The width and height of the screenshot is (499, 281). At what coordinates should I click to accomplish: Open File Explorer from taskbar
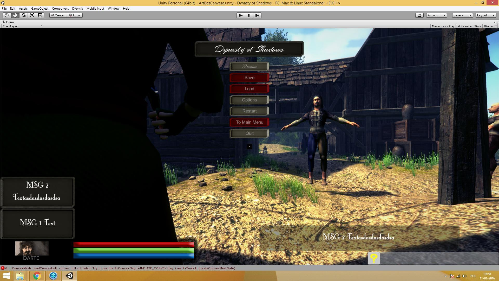click(x=20, y=276)
